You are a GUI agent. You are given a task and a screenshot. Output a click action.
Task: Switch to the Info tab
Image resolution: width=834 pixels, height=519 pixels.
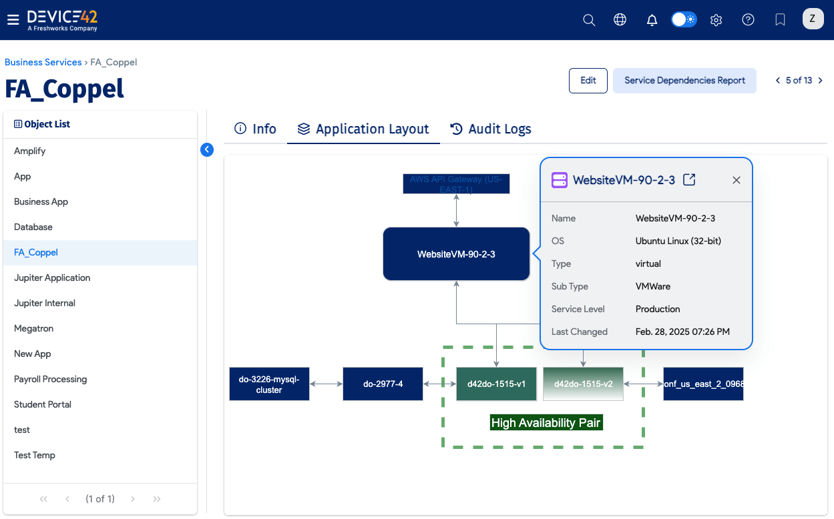point(255,129)
